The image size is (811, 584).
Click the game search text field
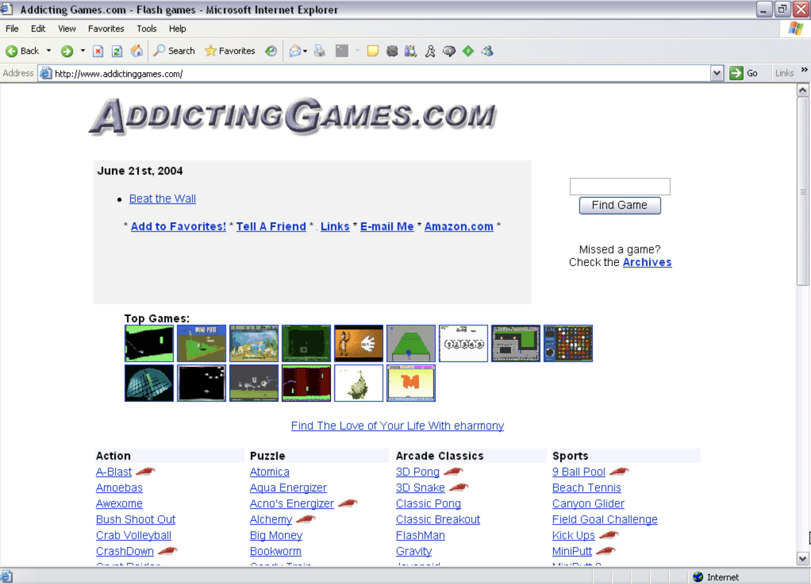coord(620,186)
